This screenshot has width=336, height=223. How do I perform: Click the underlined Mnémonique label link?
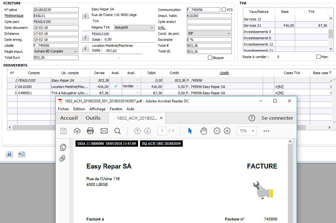click(x=14, y=16)
